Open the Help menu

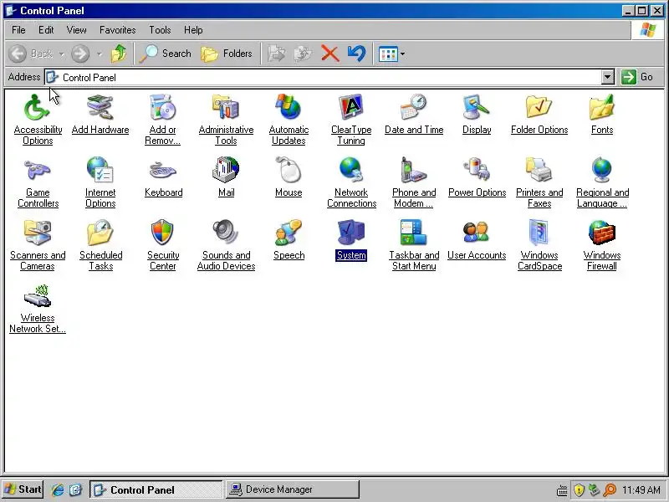tap(193, 30)
